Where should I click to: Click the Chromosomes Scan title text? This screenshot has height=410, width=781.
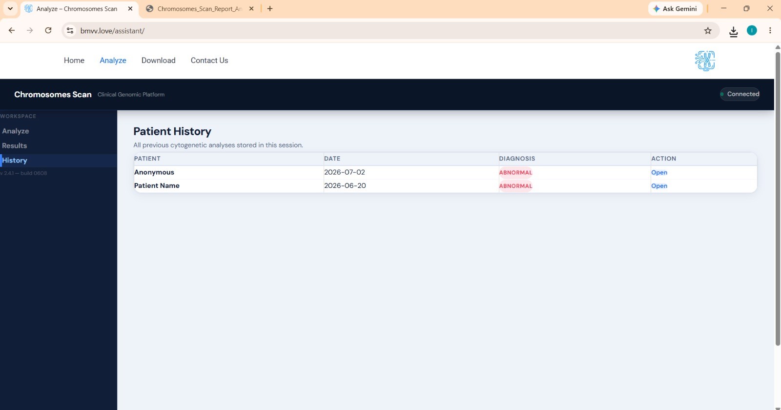pyautogui.click(x=53, y=95)
